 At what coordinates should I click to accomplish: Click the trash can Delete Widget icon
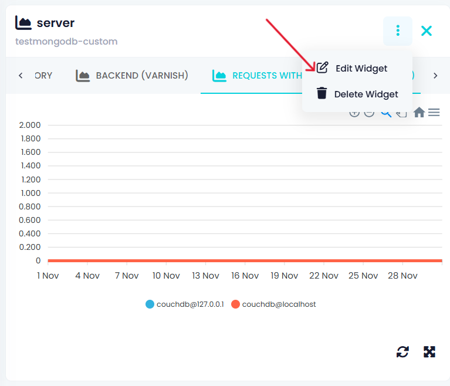point(322,93)
